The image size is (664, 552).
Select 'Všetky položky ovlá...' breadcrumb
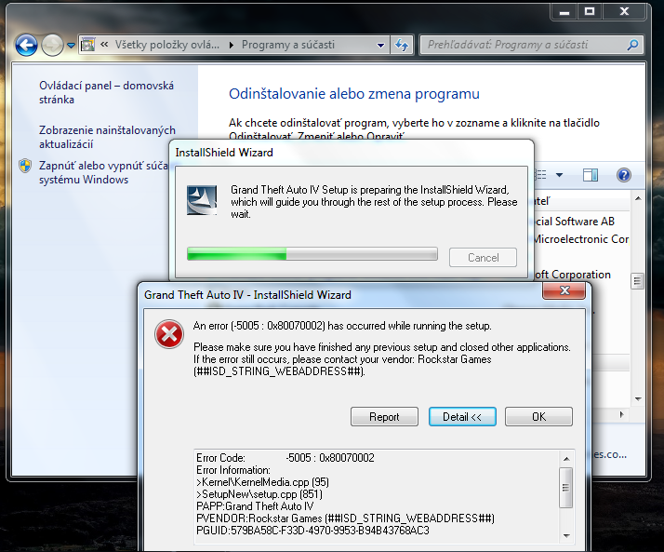[x=167, y=45]
